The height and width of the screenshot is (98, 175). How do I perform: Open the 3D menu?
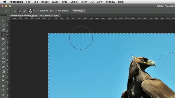[92, 2]
